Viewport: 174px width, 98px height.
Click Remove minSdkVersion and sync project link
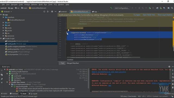(109, 72)
